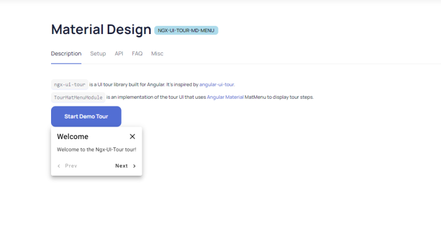
Task: Switch to the Misc tab
Action: pos(157,54)
